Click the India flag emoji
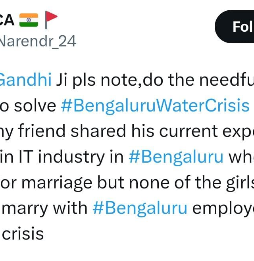The height and width of the screenshot is (261, 254). coord(28,20)
